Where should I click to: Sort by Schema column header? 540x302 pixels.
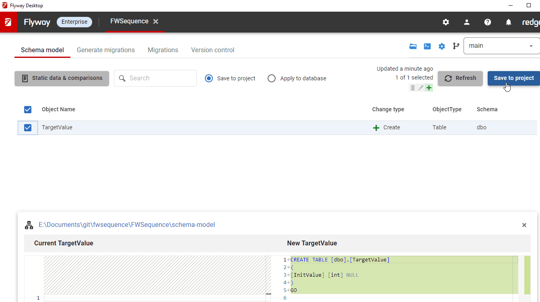(x=487, y=109)
